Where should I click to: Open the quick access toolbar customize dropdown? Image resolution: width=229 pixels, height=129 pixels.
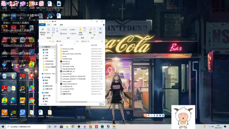click(x=50, y=21)
